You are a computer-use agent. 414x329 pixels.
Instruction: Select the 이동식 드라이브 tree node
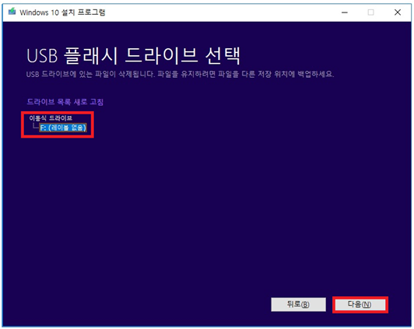pos(51,118)
